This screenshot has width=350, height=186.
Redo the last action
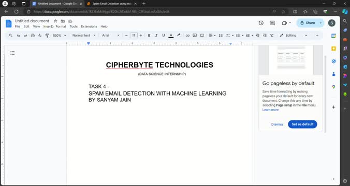coord(25,36)
